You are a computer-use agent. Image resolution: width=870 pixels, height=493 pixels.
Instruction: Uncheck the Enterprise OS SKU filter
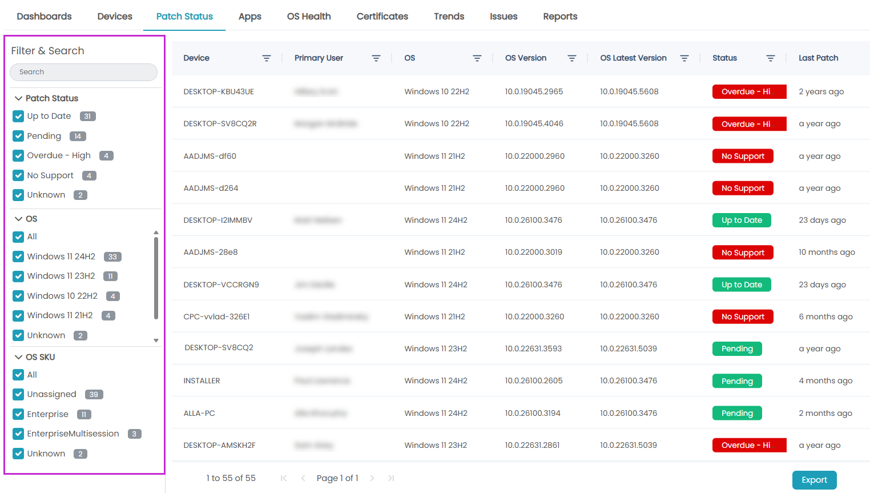click(18, 414)
